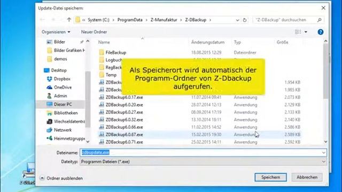Open the view options dropdown arrow

306,32
